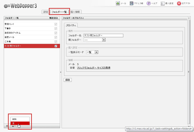Image resolution: width=194 pixels, height=132 pixels.
Task: Open 個人設定 personal settings icon
Action: tap(162, 3)
